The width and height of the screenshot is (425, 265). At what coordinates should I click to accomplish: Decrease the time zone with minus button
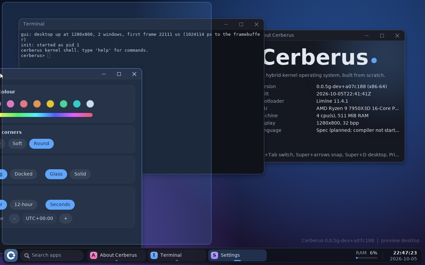(x=14, y=218)
